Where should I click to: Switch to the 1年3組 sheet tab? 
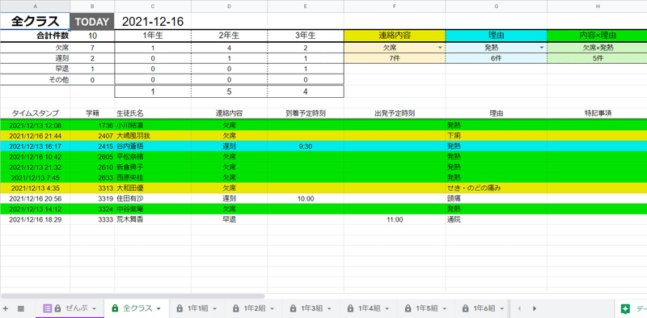click(x=311, y=308)
